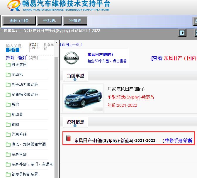Open the 返回上一页 link
The image size is (197, 178).
71,45
